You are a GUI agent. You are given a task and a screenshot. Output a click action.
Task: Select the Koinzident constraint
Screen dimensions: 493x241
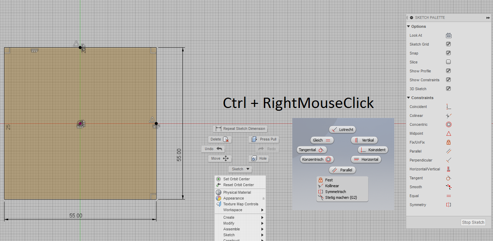(x=373, y=150)
